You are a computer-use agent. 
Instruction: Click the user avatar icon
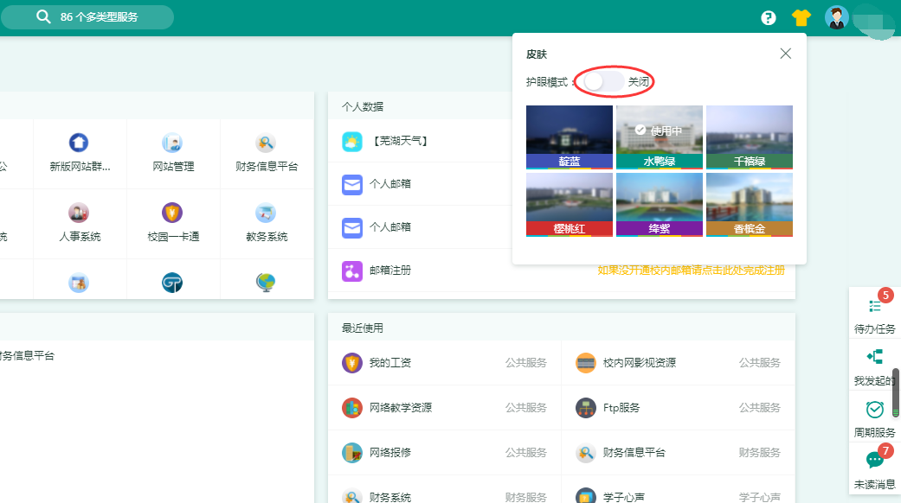tap(836, 16)
